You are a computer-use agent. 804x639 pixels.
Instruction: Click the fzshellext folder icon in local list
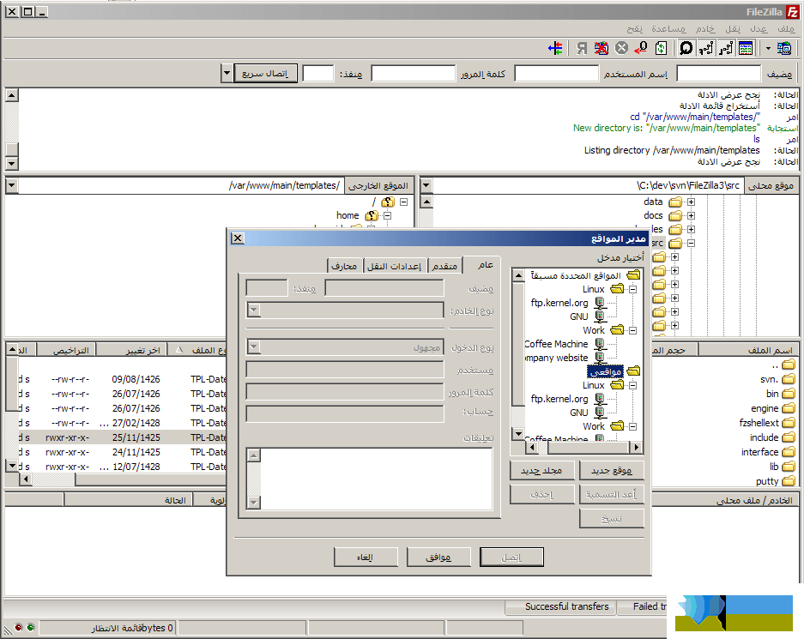(x=789, y=423)
